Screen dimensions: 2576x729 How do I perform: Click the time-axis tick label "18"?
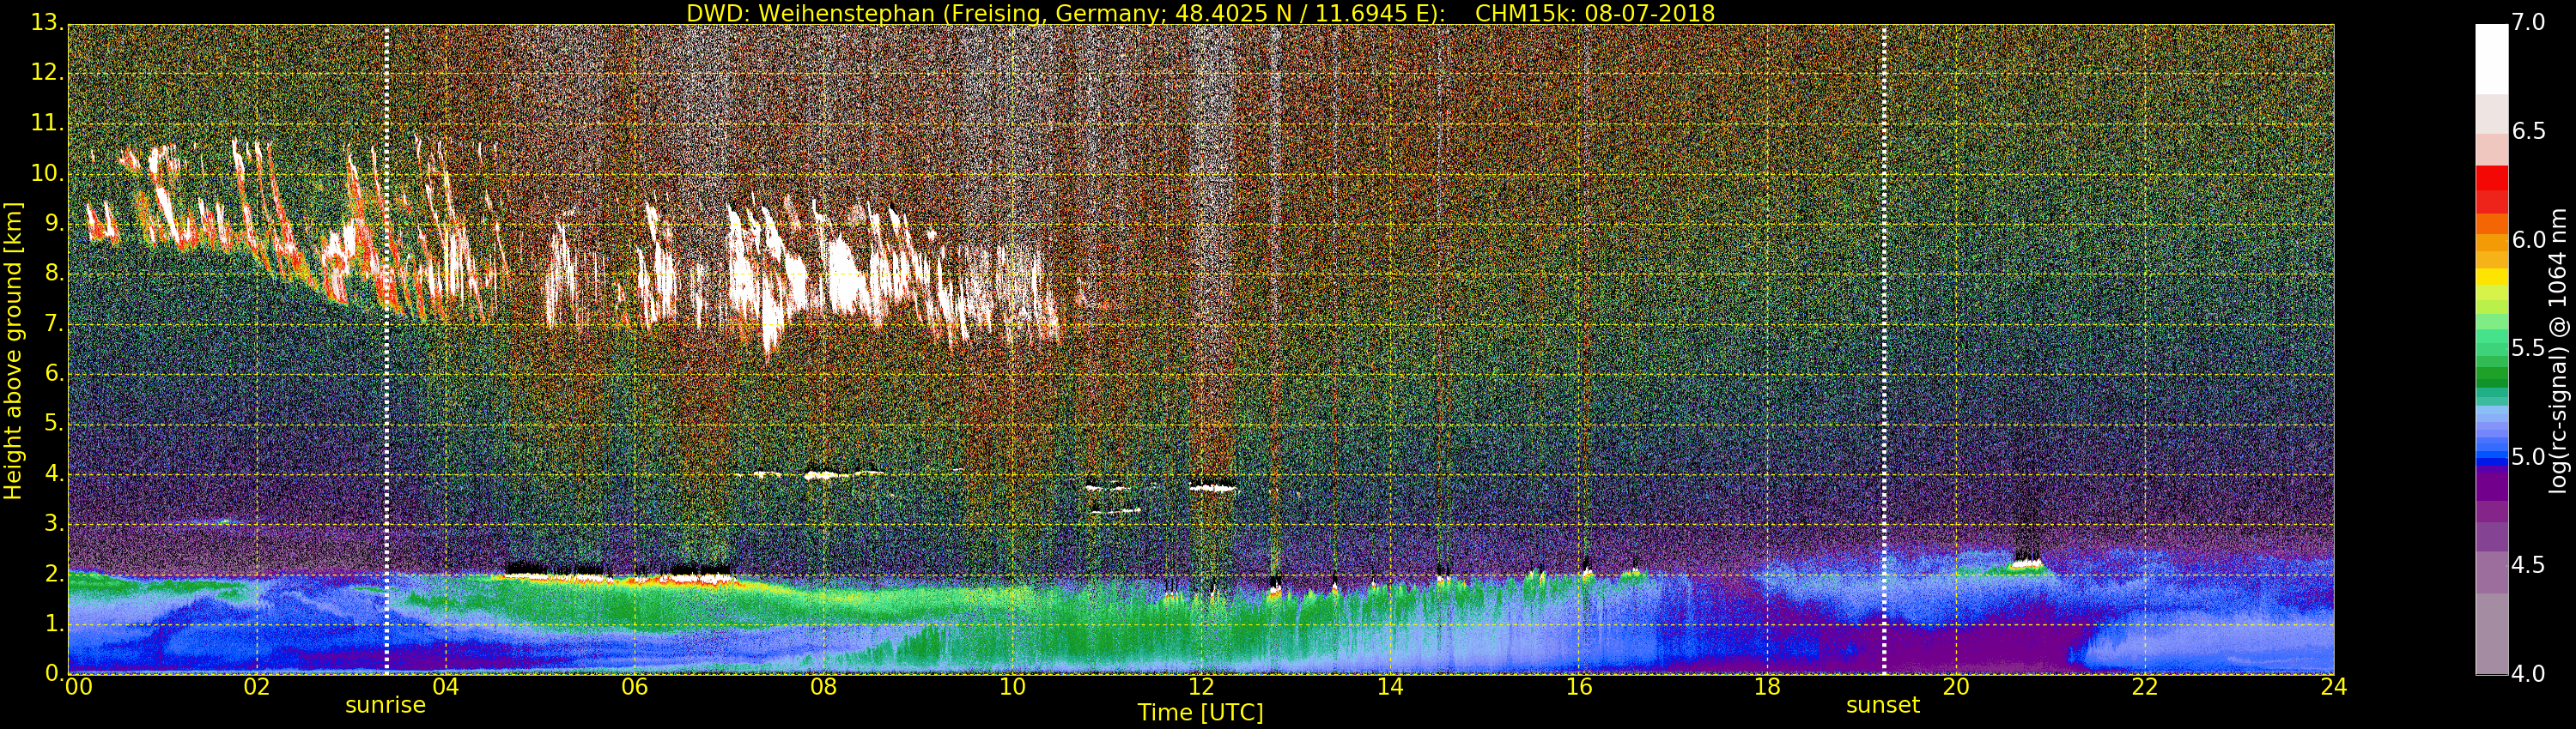click(x=1767, y=686)
